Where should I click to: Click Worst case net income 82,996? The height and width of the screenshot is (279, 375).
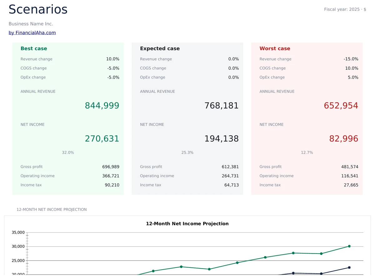click(x=343, y=138)
